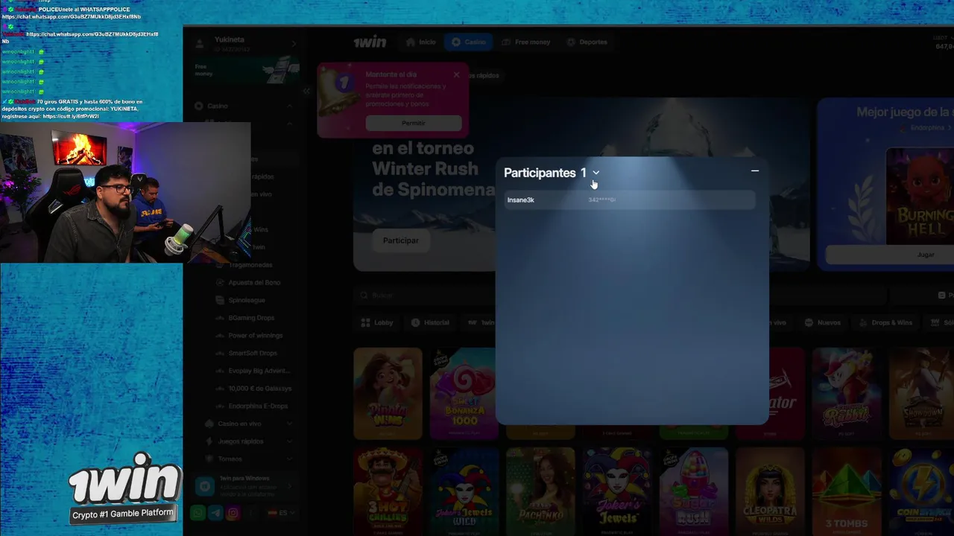Open the Casino header tab
The image size is (954, 536).
click(x=468, y=42)
